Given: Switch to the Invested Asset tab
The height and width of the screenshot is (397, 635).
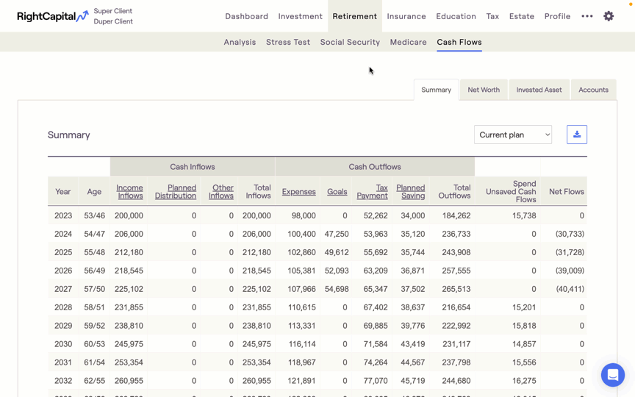Looking at the screenshot, I should click(x=539, y=90).
